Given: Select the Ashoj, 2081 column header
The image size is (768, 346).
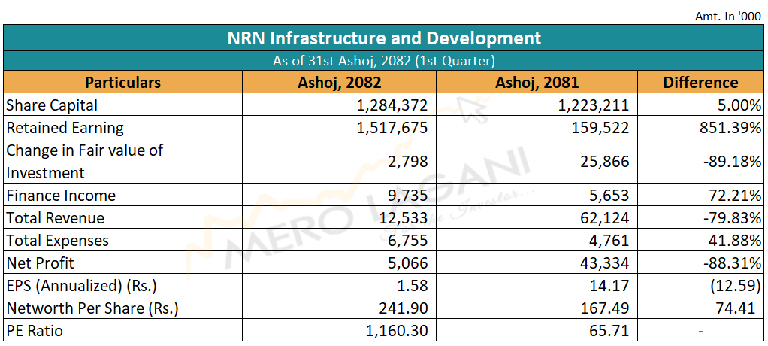Looking at the screenshot, I should (x=537, y=83).
